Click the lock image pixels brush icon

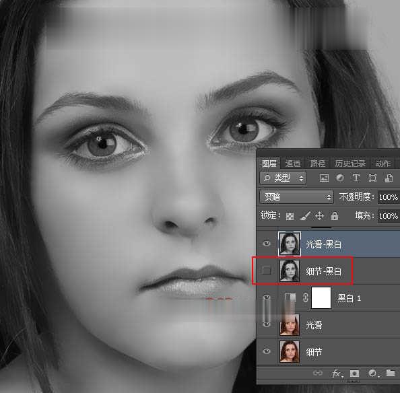[x=305, y=216]
